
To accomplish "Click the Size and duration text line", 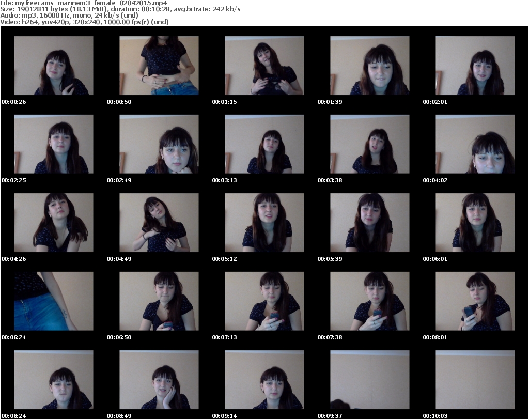I will click(x=120, y=9).
